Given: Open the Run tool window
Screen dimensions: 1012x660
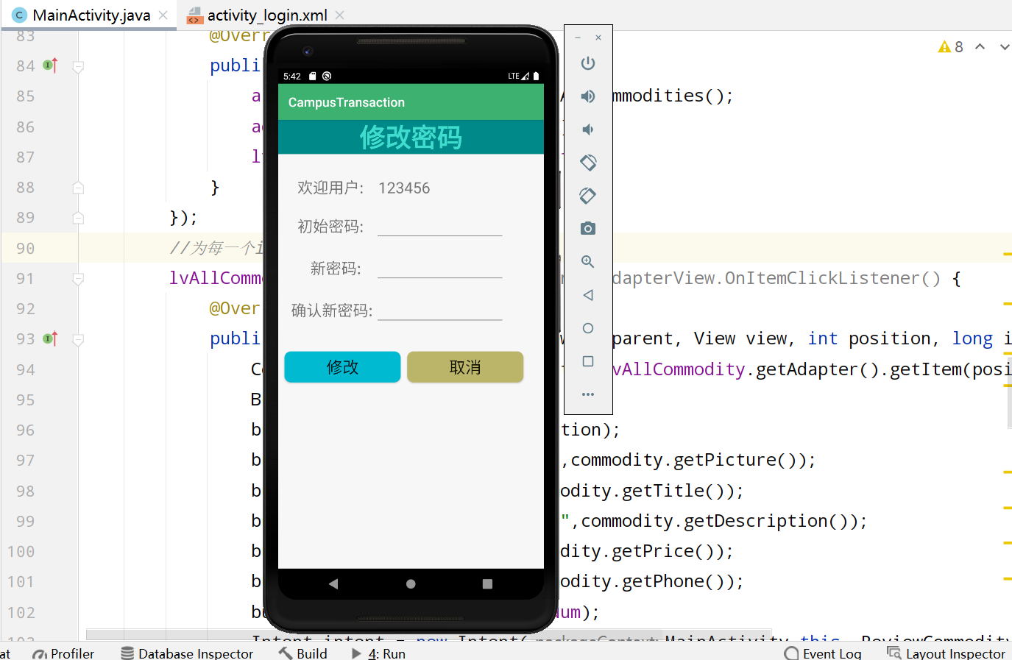Looking at the screenshot, I should point(378,653).
